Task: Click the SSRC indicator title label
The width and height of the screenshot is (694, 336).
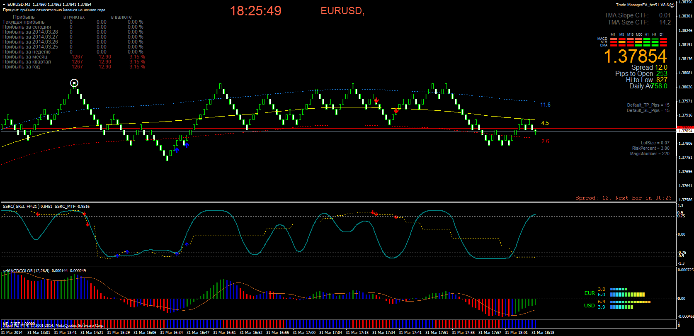Action: tap(46, 206)
